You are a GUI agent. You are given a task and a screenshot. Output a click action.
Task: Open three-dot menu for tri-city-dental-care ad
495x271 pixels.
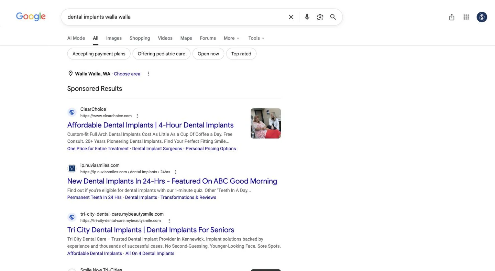click(169, 221)
